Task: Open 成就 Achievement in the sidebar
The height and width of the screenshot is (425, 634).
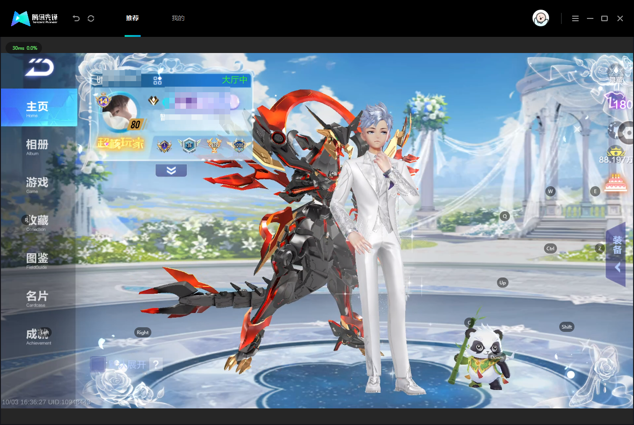Action: click(39, 336)
